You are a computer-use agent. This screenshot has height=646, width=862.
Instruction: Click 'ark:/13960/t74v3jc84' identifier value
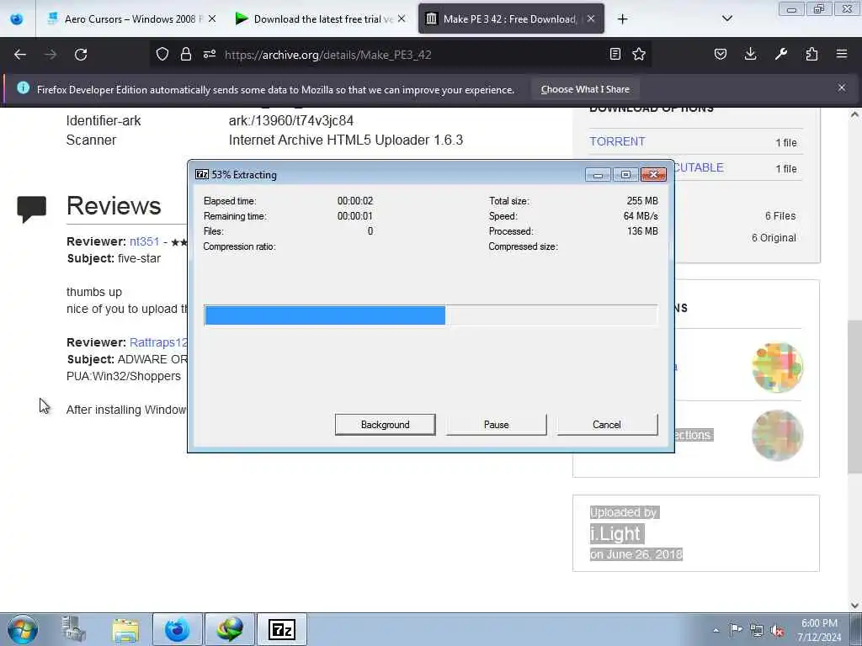[290, 121]
